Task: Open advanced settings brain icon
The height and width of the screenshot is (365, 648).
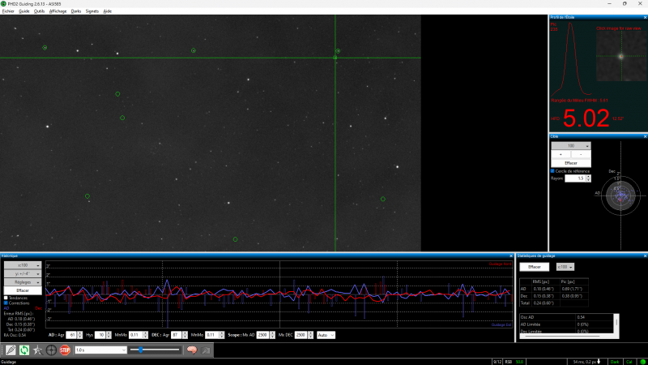Action: pyautogui.click(x=192, y=350)
